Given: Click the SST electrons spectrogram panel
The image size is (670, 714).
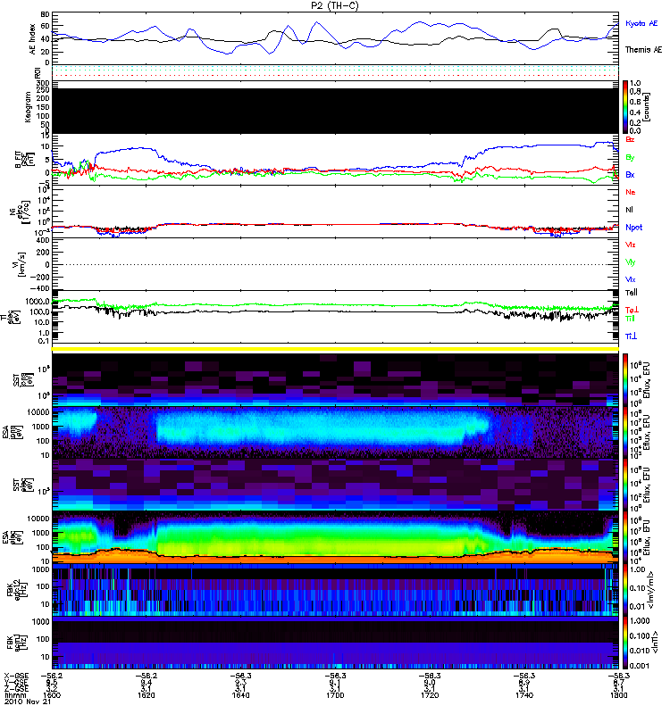Looking at the screenshot, I should point(336,485).
